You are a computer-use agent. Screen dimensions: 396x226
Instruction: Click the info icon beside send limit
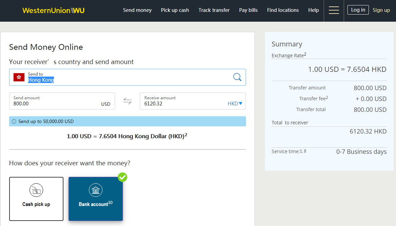click(14, 121)
